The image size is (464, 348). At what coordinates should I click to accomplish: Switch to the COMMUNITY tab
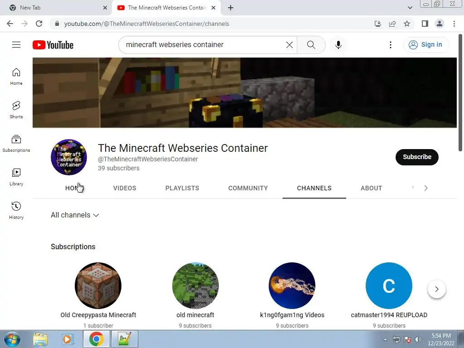[x=248, y=188]
